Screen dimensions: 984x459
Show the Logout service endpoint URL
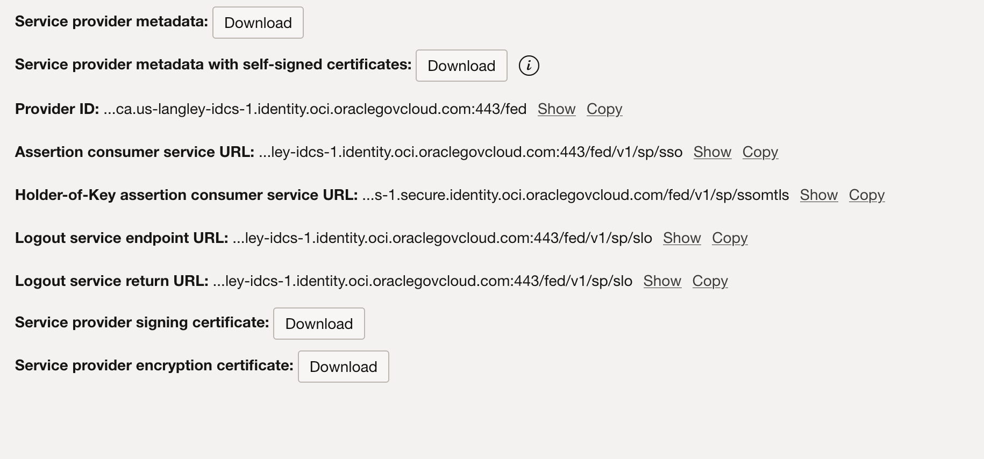pos(682,238)
